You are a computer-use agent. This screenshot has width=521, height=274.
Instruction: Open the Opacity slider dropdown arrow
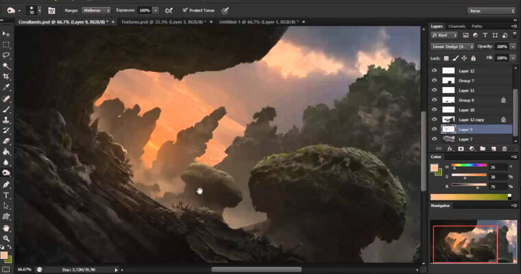tap(513, 47)
